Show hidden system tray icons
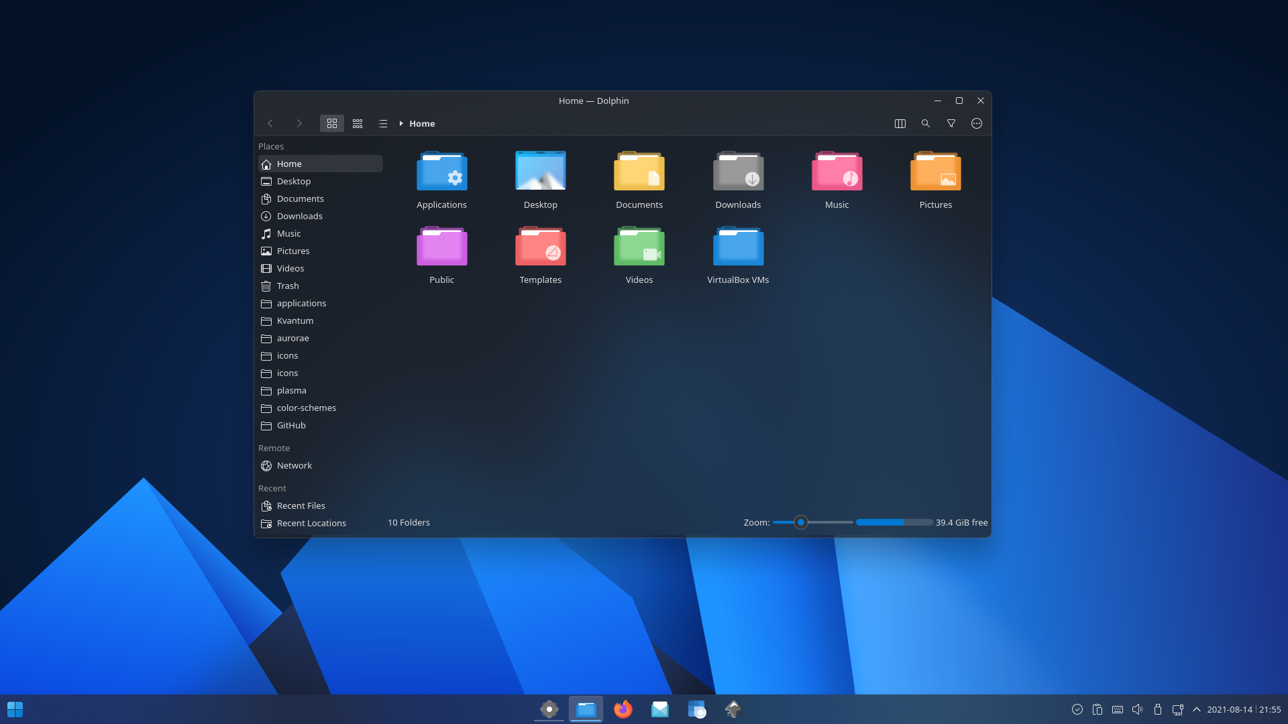 coord(1197,709)
